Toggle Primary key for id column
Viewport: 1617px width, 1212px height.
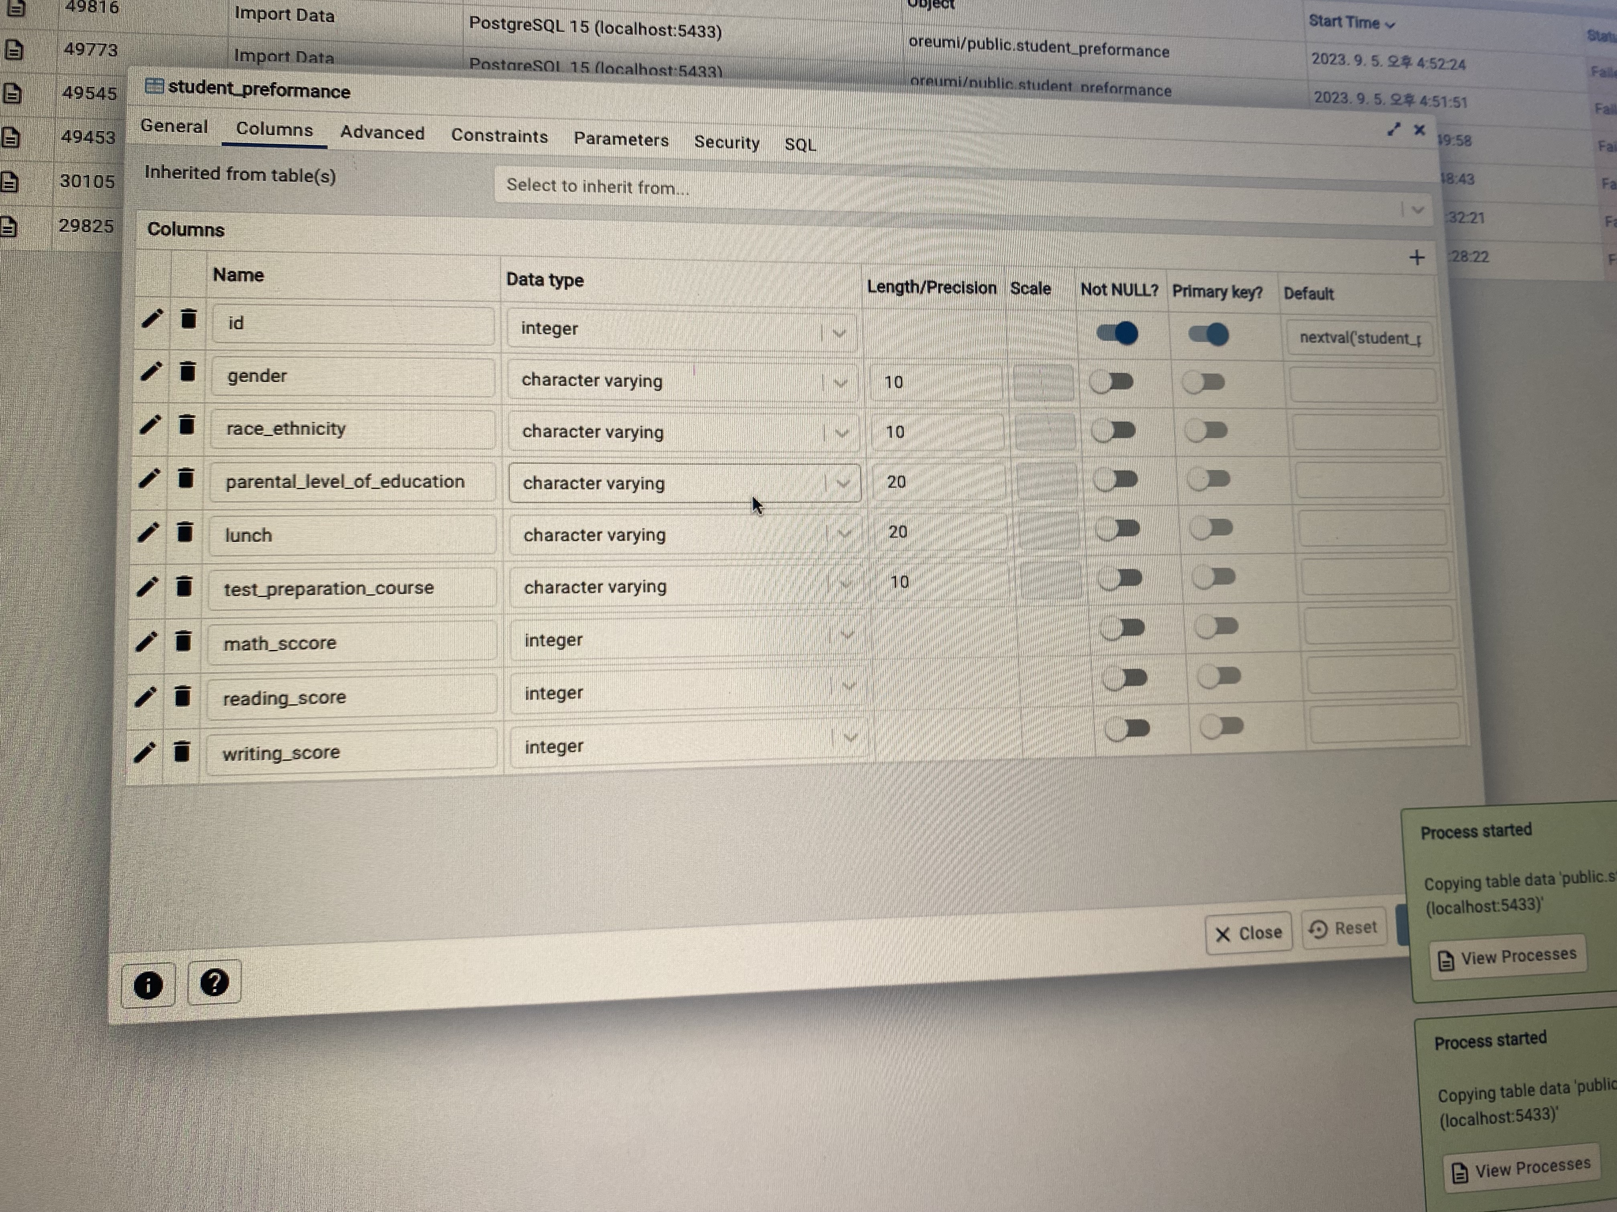point(1208,335)
